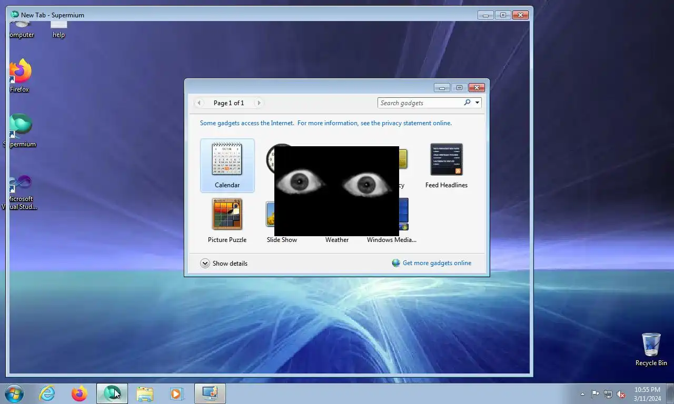
Task: Open the taskbar clock showing 10:55 PM
Action: tap(647, 394)
